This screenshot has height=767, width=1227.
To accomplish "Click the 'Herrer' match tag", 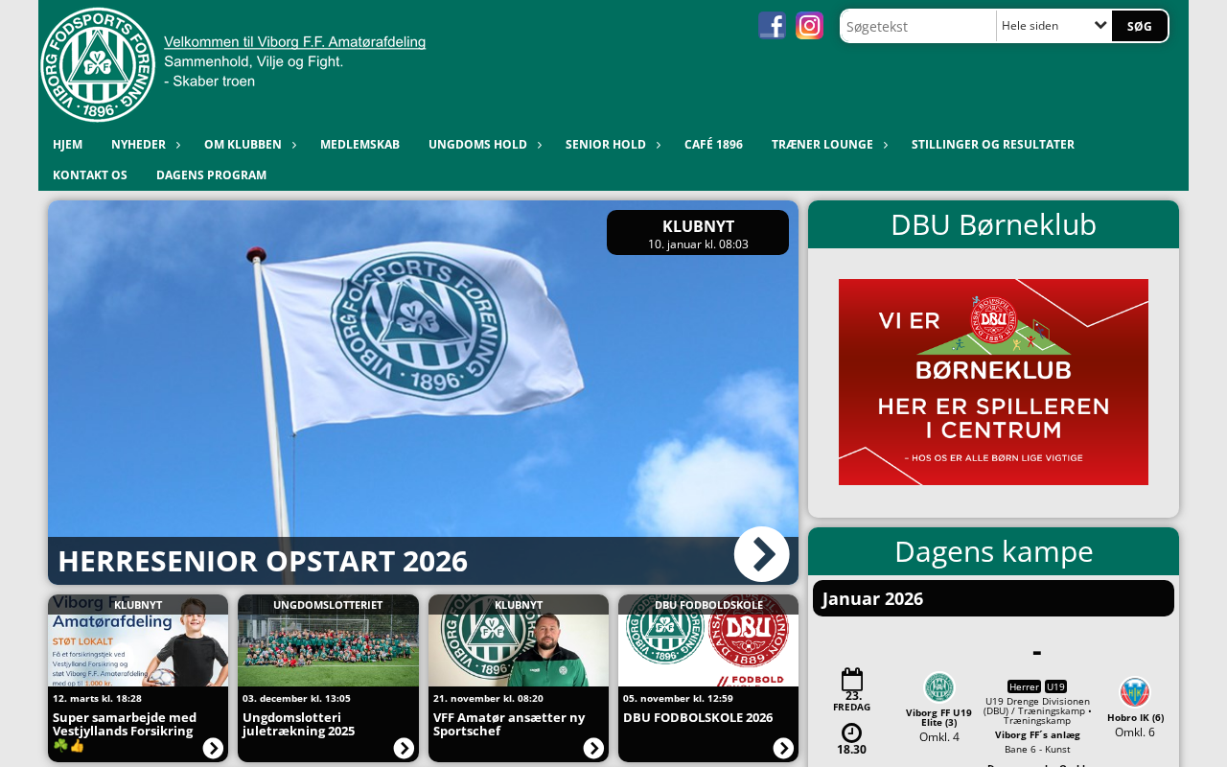I will 1024,686.
